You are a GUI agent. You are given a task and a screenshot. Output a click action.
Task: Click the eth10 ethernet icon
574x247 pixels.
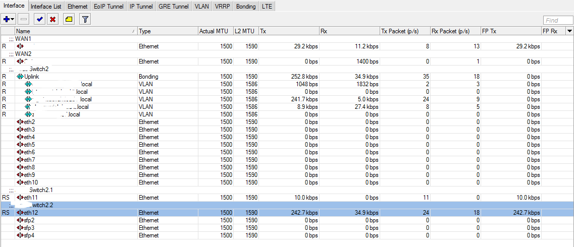point(20,182)
